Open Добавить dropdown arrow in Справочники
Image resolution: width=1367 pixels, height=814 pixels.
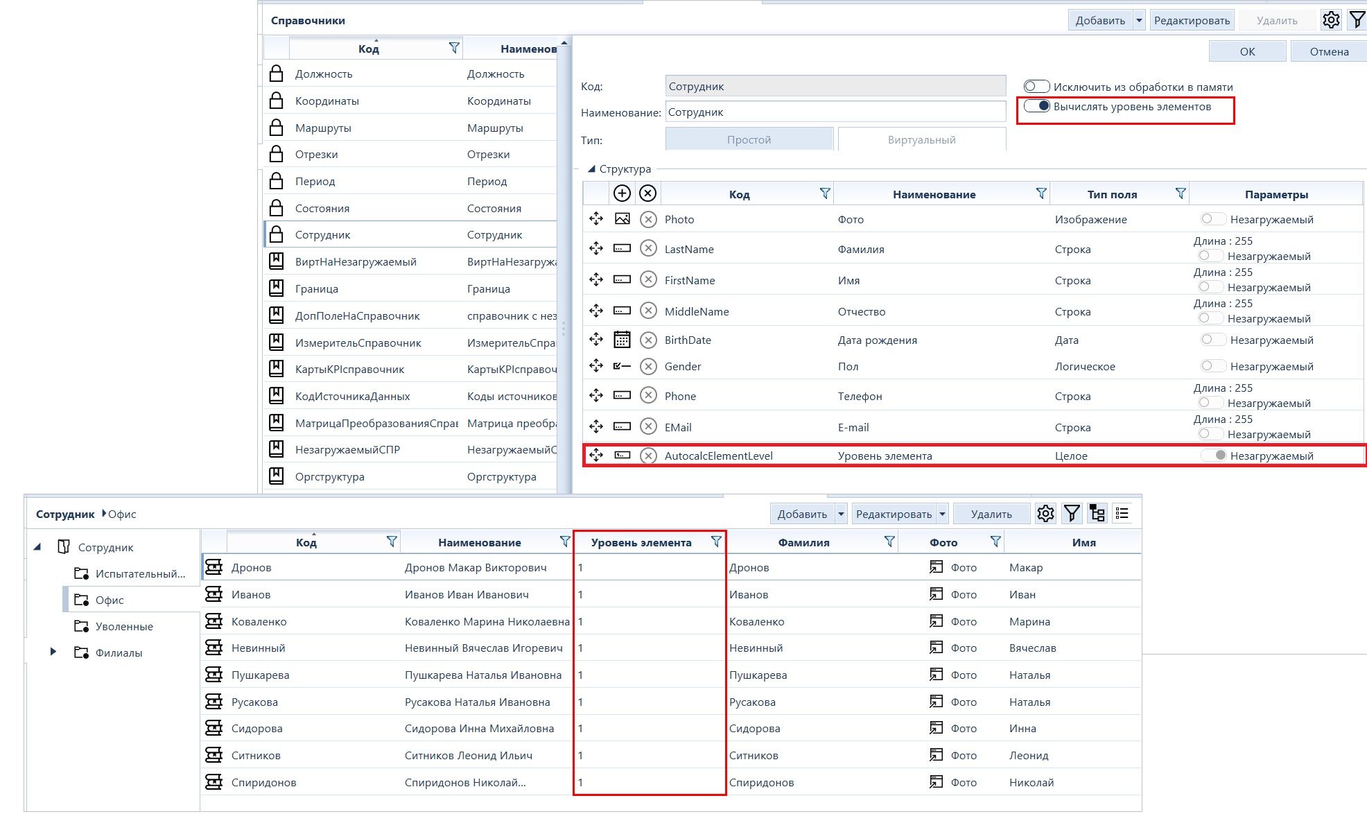pyautogui.click(x=1139, y=20)
